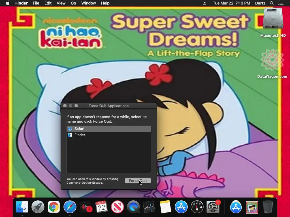Open App Store left of Activity gauge
Viewport: 290px width, 217px height.
click(x=181, y=207)
